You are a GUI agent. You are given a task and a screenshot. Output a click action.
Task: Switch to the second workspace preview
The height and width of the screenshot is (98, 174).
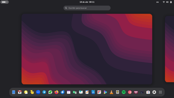point(169,49)
